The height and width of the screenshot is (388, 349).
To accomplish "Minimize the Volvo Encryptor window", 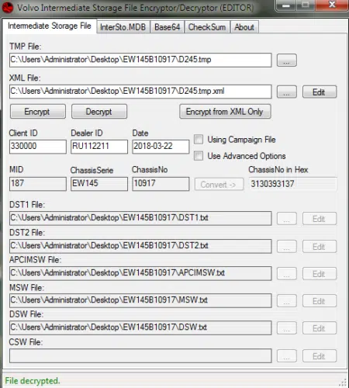I will pyautogui.click(x=285, y=5).
